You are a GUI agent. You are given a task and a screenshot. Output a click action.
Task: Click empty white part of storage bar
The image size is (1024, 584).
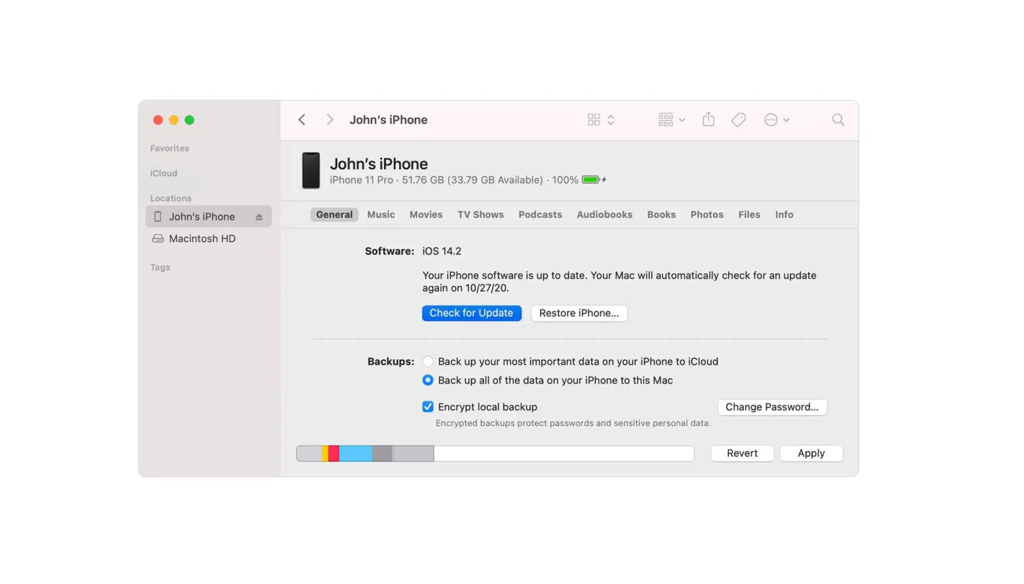point(564,453)
